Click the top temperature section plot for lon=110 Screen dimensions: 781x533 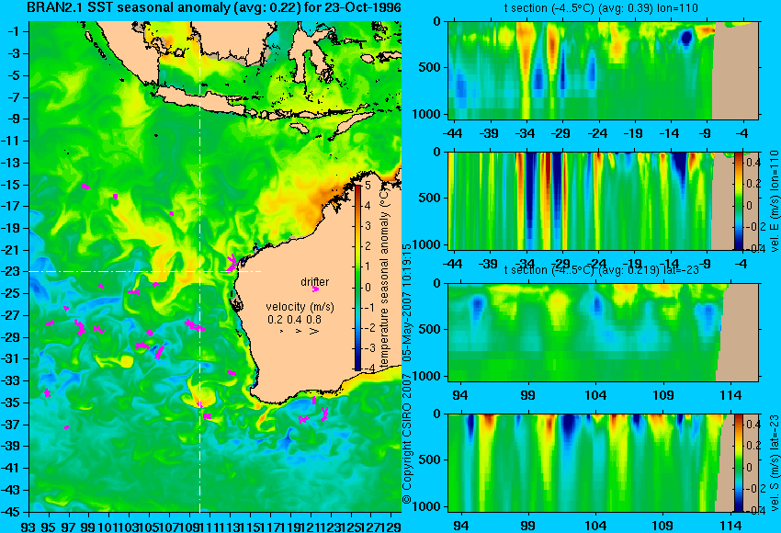(603, 70)
